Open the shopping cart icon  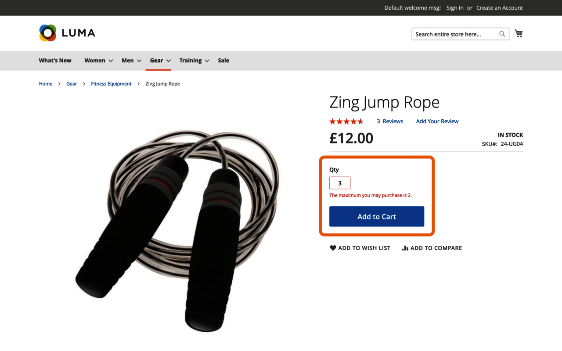click(x=519, y=34)
